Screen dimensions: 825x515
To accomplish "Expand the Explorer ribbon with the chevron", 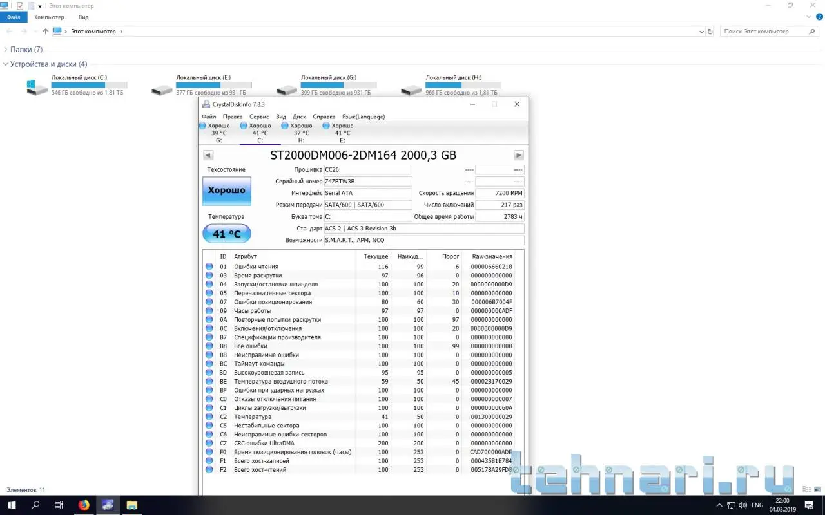I will (x=808, y=17).
